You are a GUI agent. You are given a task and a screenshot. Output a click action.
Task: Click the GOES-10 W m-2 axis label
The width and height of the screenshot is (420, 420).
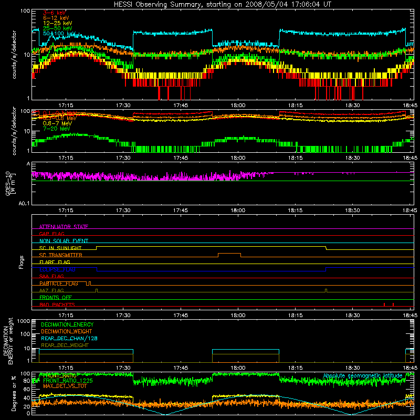10,184
